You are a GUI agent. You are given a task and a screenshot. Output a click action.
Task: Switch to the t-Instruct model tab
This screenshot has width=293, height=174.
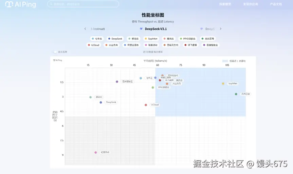point(98,29)
